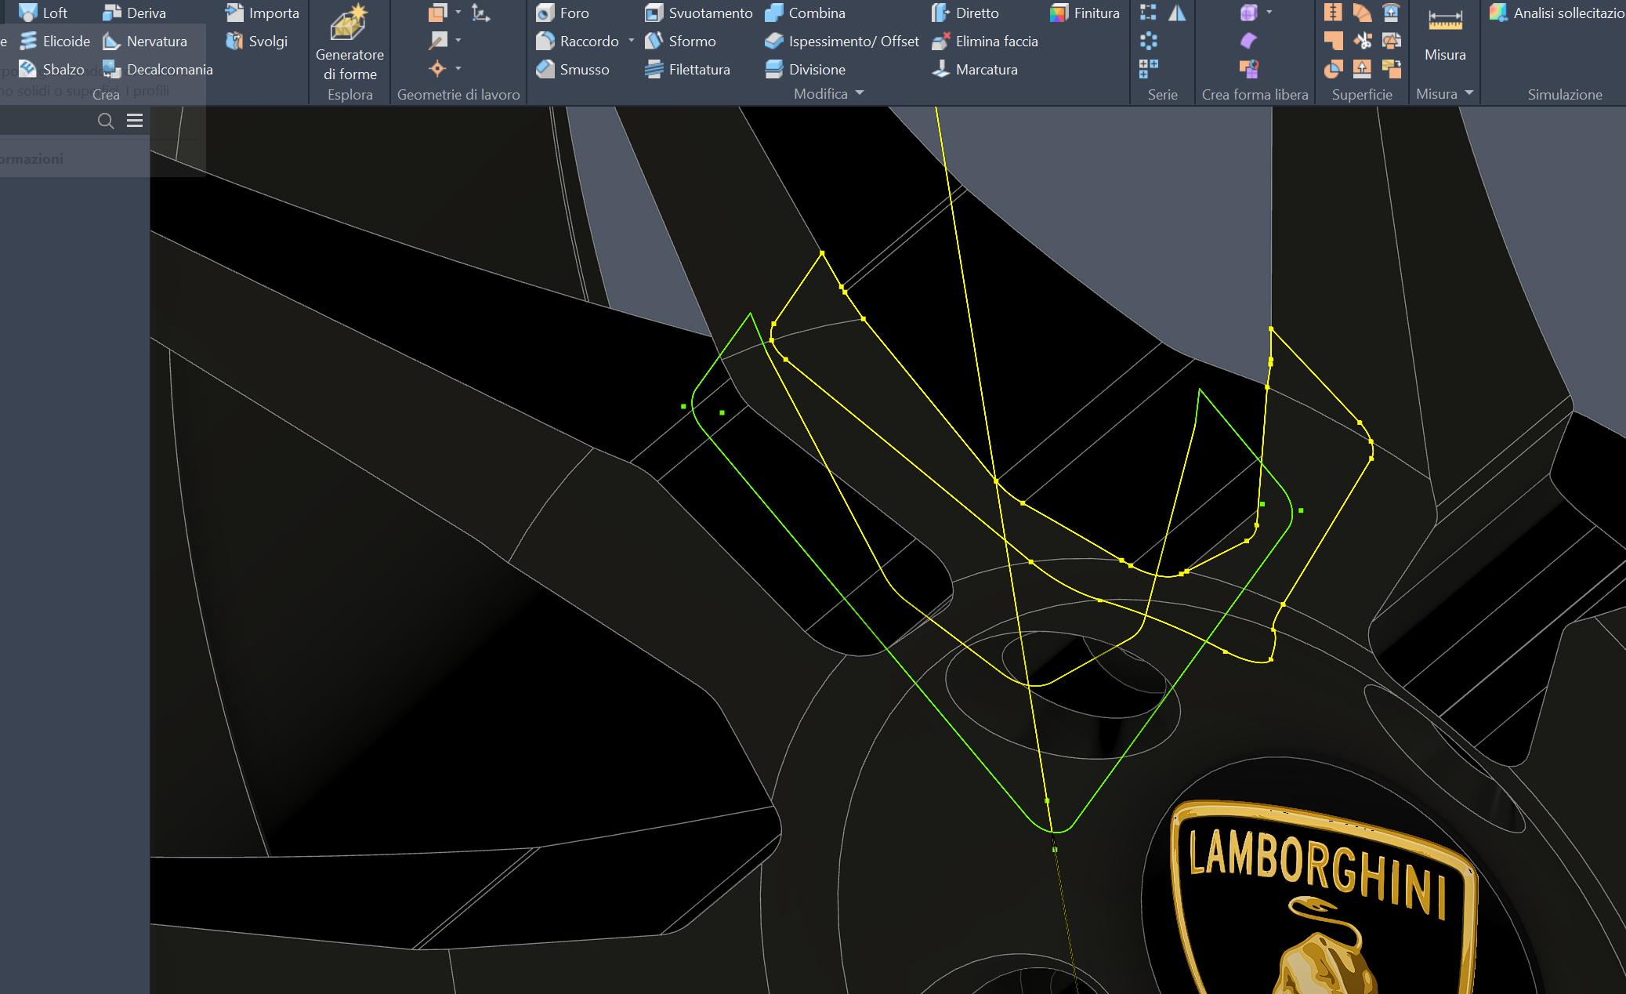Select the work axis tool

coord(438,40)
